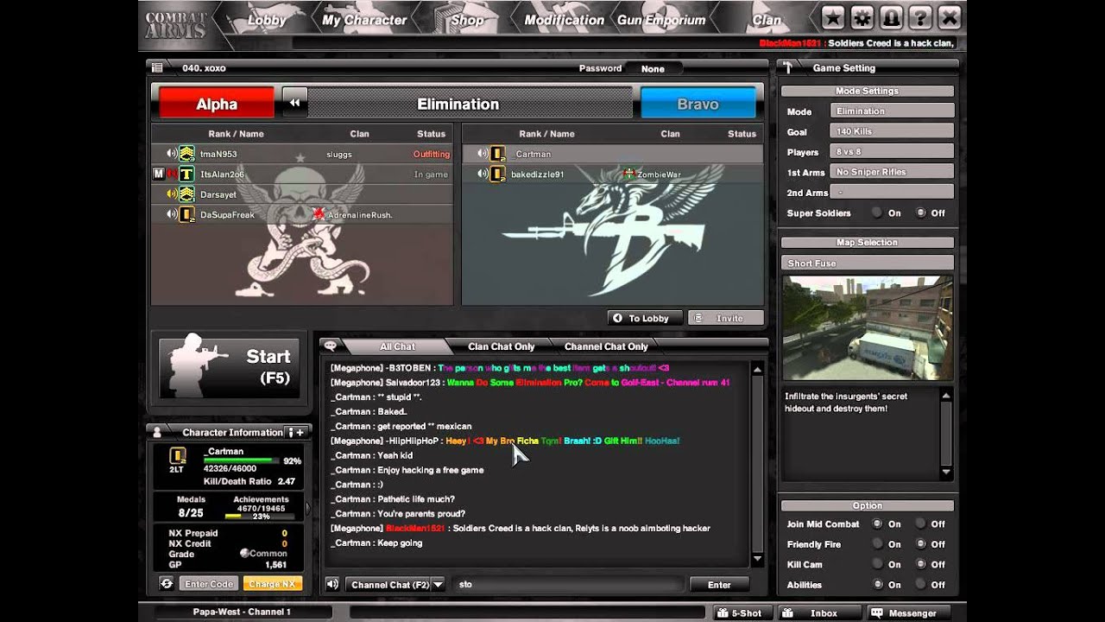Mute _Cartman's speaker icon in Bravo list
The image size is (1105, 622).
483,154
